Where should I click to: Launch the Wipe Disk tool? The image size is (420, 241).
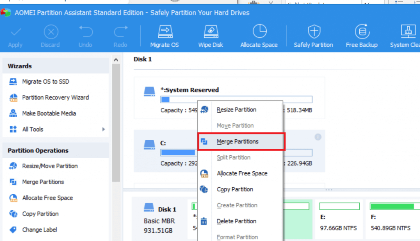click(x=211, y=36)
